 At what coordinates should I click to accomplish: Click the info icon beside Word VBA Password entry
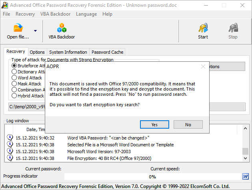(10, 137)
